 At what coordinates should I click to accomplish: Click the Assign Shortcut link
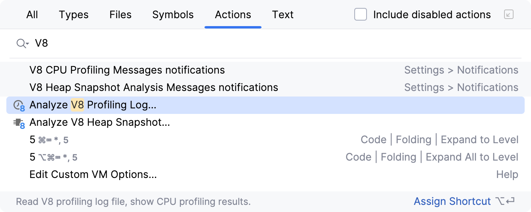point(452,201)
